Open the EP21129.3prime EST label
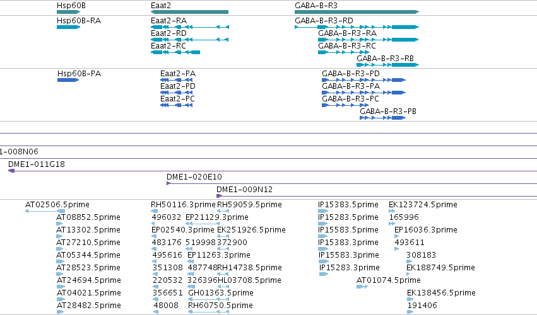 pos(217,217)
